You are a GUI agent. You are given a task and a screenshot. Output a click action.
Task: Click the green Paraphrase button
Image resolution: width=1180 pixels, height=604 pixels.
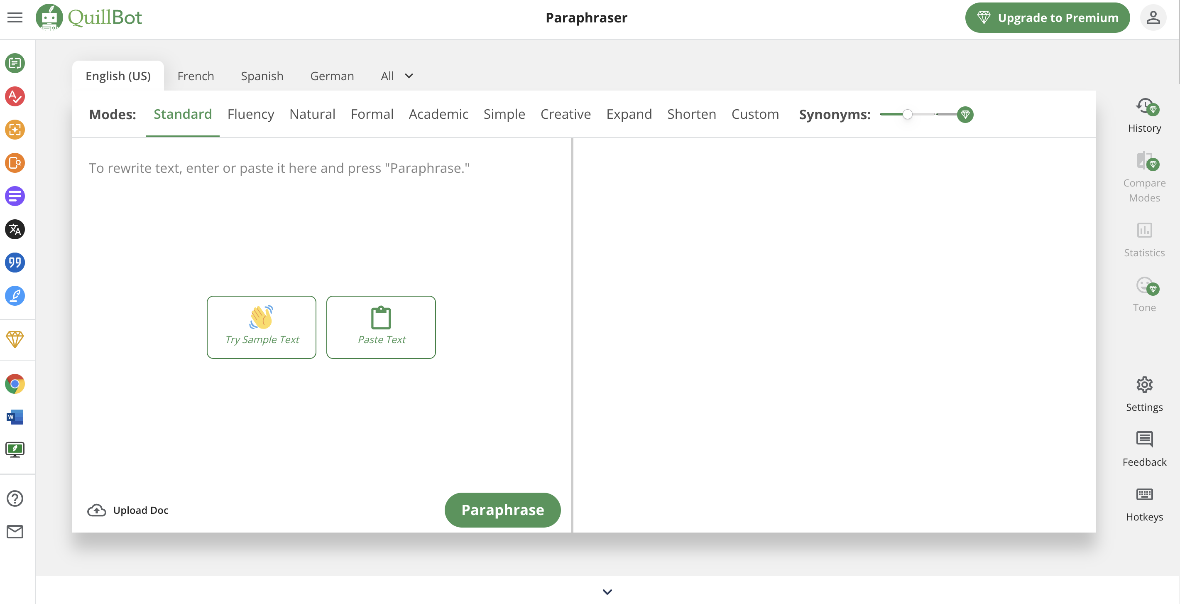(502, 510)
